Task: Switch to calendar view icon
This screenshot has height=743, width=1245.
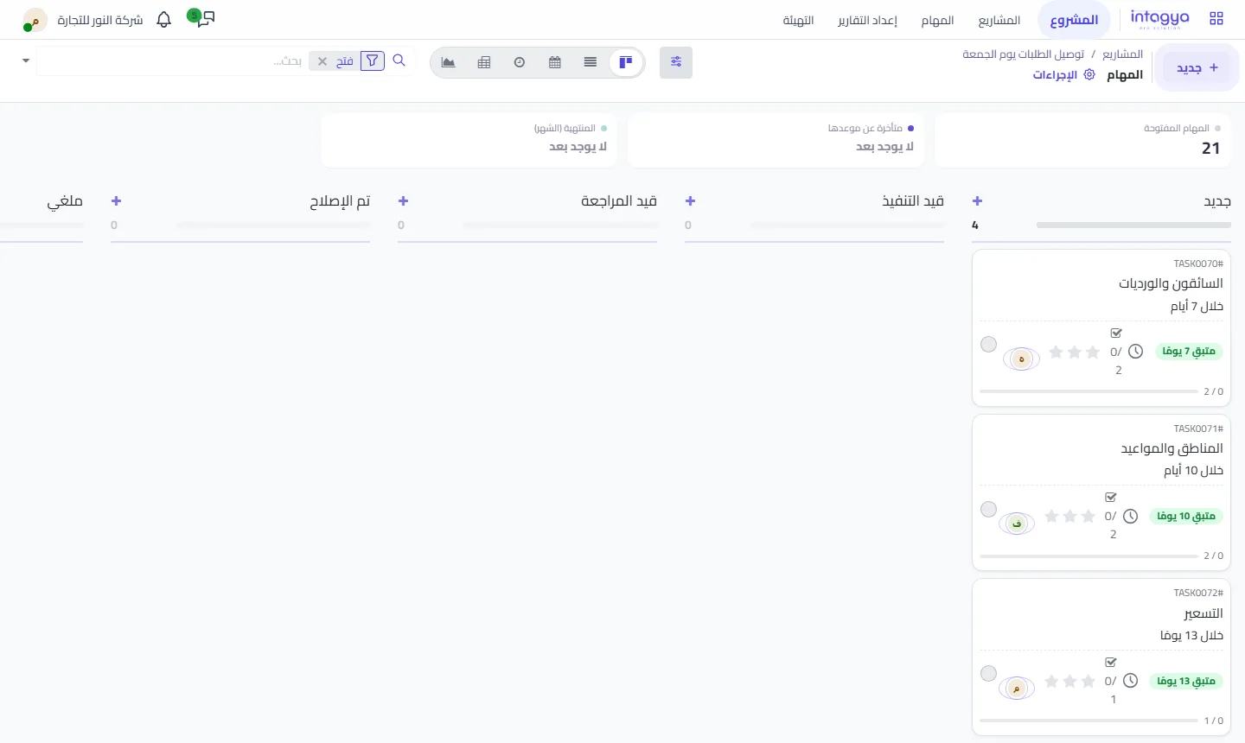Action: pyautogui.click(x=555, y=62)
